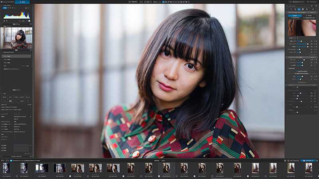The image size is (319, 179).
Task: Select the RGB histogram channel button
Action: 5,8
